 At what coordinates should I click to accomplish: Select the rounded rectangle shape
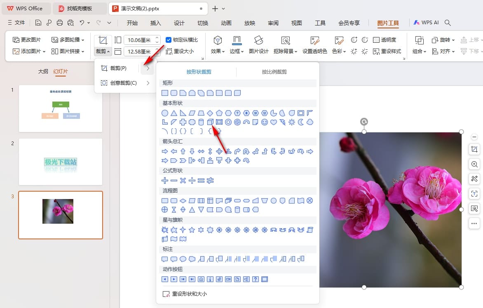pos(174,93)
